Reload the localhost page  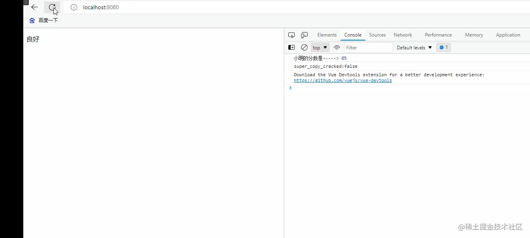(x=52, y=7)
